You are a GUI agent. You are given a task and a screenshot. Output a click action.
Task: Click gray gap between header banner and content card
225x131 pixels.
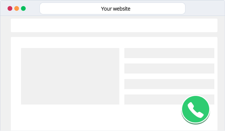click(114, 35)
